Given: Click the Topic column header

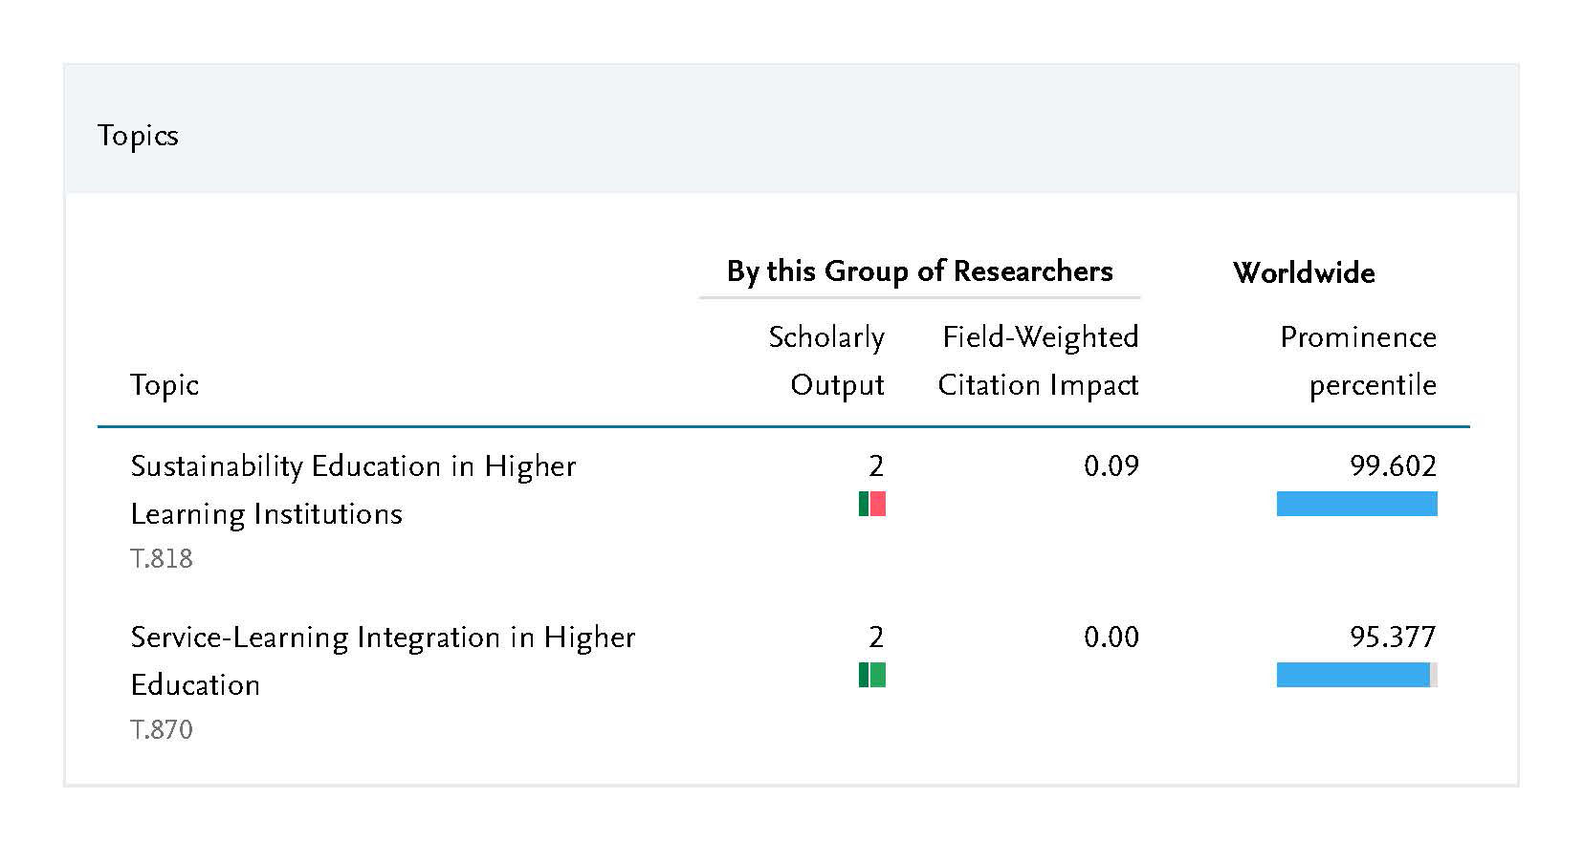Looking at the screenshot, I should 165,384.
